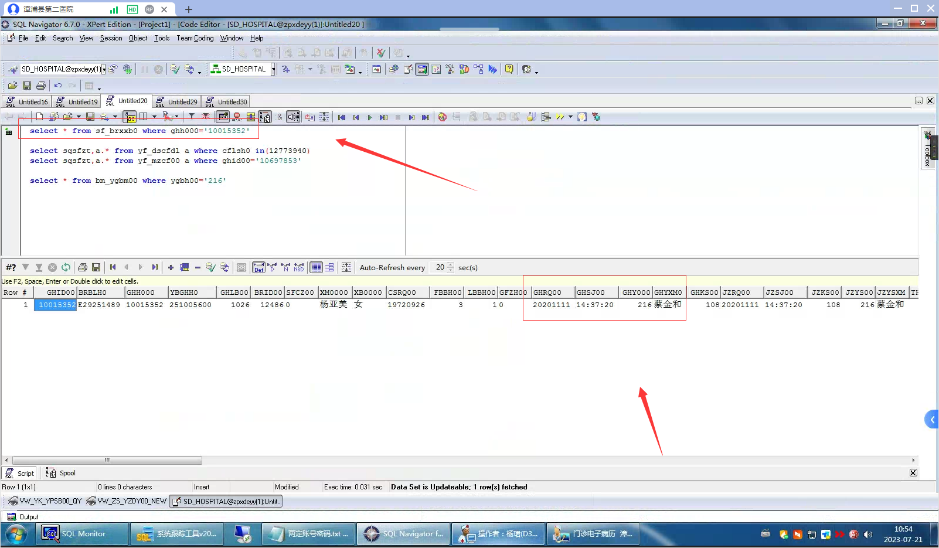This screenshot has width=939, height=548.
Task: Save result grid data with disk icon
Action: pos(96,267)
